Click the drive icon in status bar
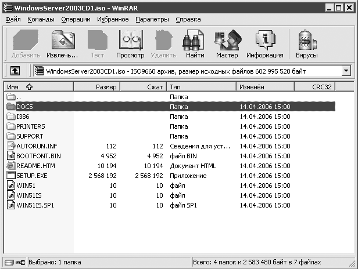358x269 pixels. tap(9, 262)
